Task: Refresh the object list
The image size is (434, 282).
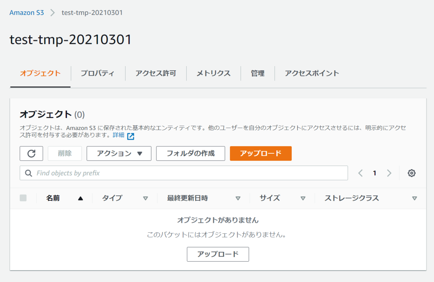Action: pos(31,153)
